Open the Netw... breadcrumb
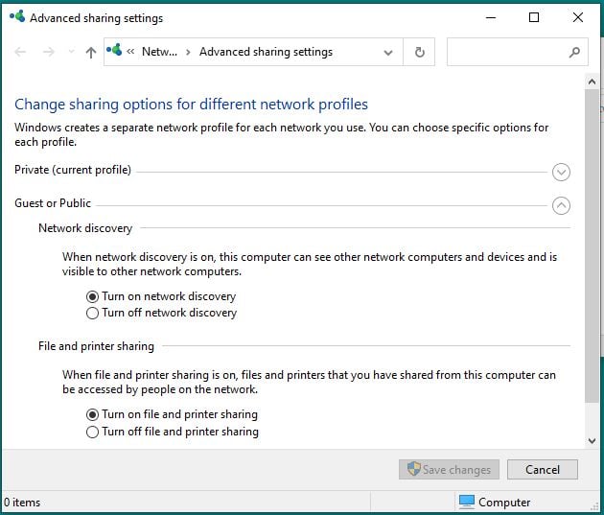This screenshot has height=515, width=604. (x=159, y=52)
